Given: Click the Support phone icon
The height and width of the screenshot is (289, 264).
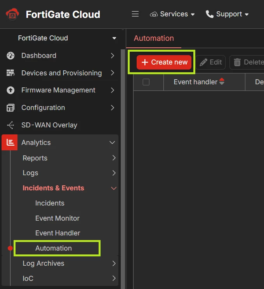Looking at the screenshot, I should point(210,14).
